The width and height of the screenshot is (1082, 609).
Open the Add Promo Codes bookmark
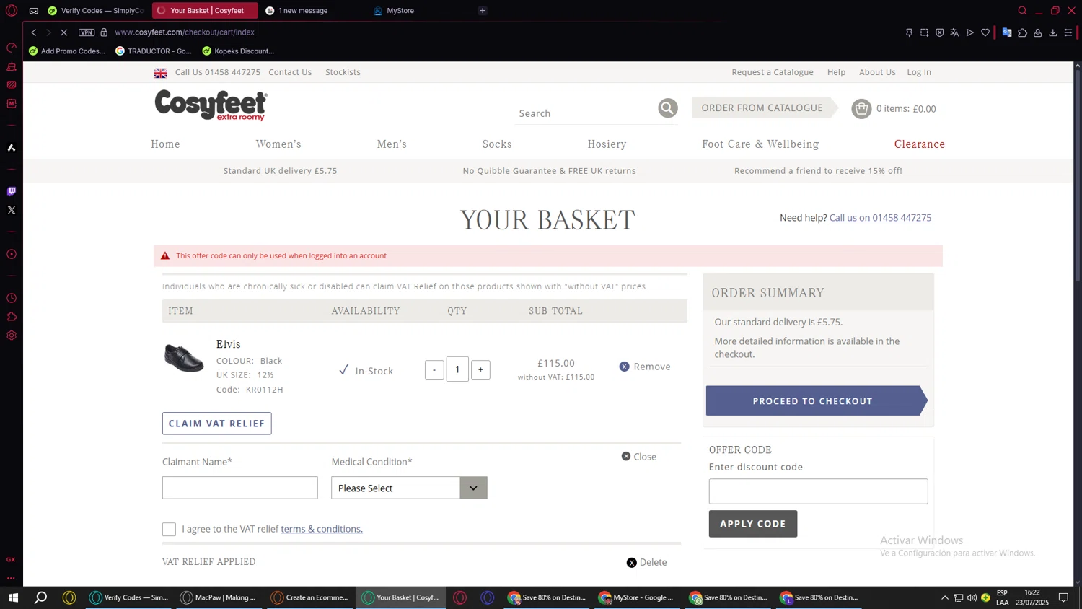[x=67, y=51]
